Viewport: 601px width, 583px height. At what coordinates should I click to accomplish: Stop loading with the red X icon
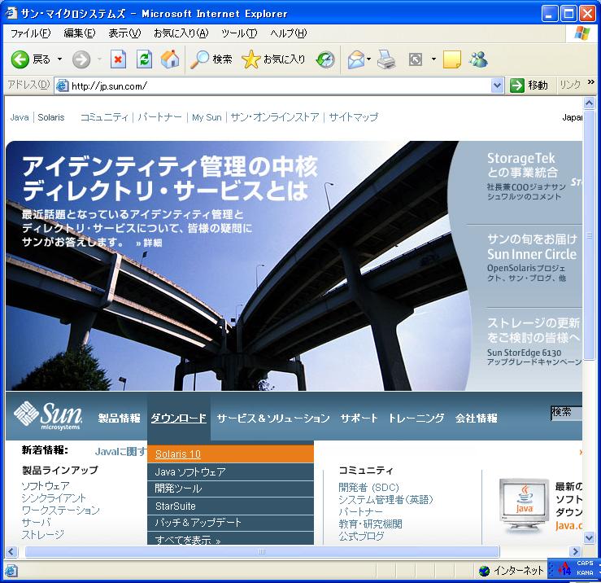tap(118, 59)
